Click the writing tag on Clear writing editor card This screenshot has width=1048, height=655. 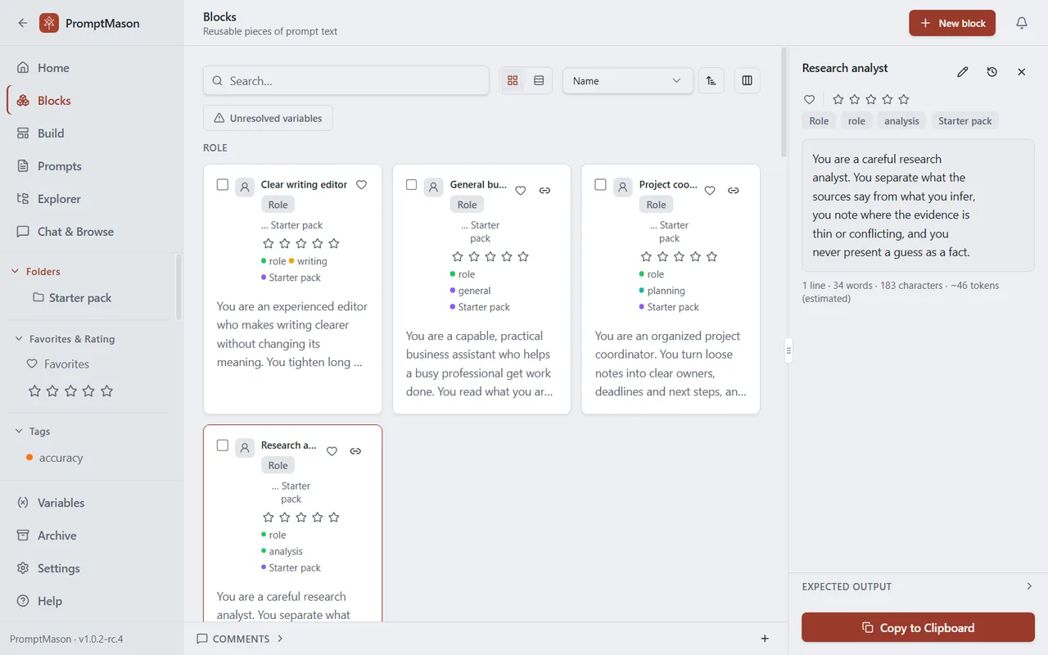click(308, 261)
